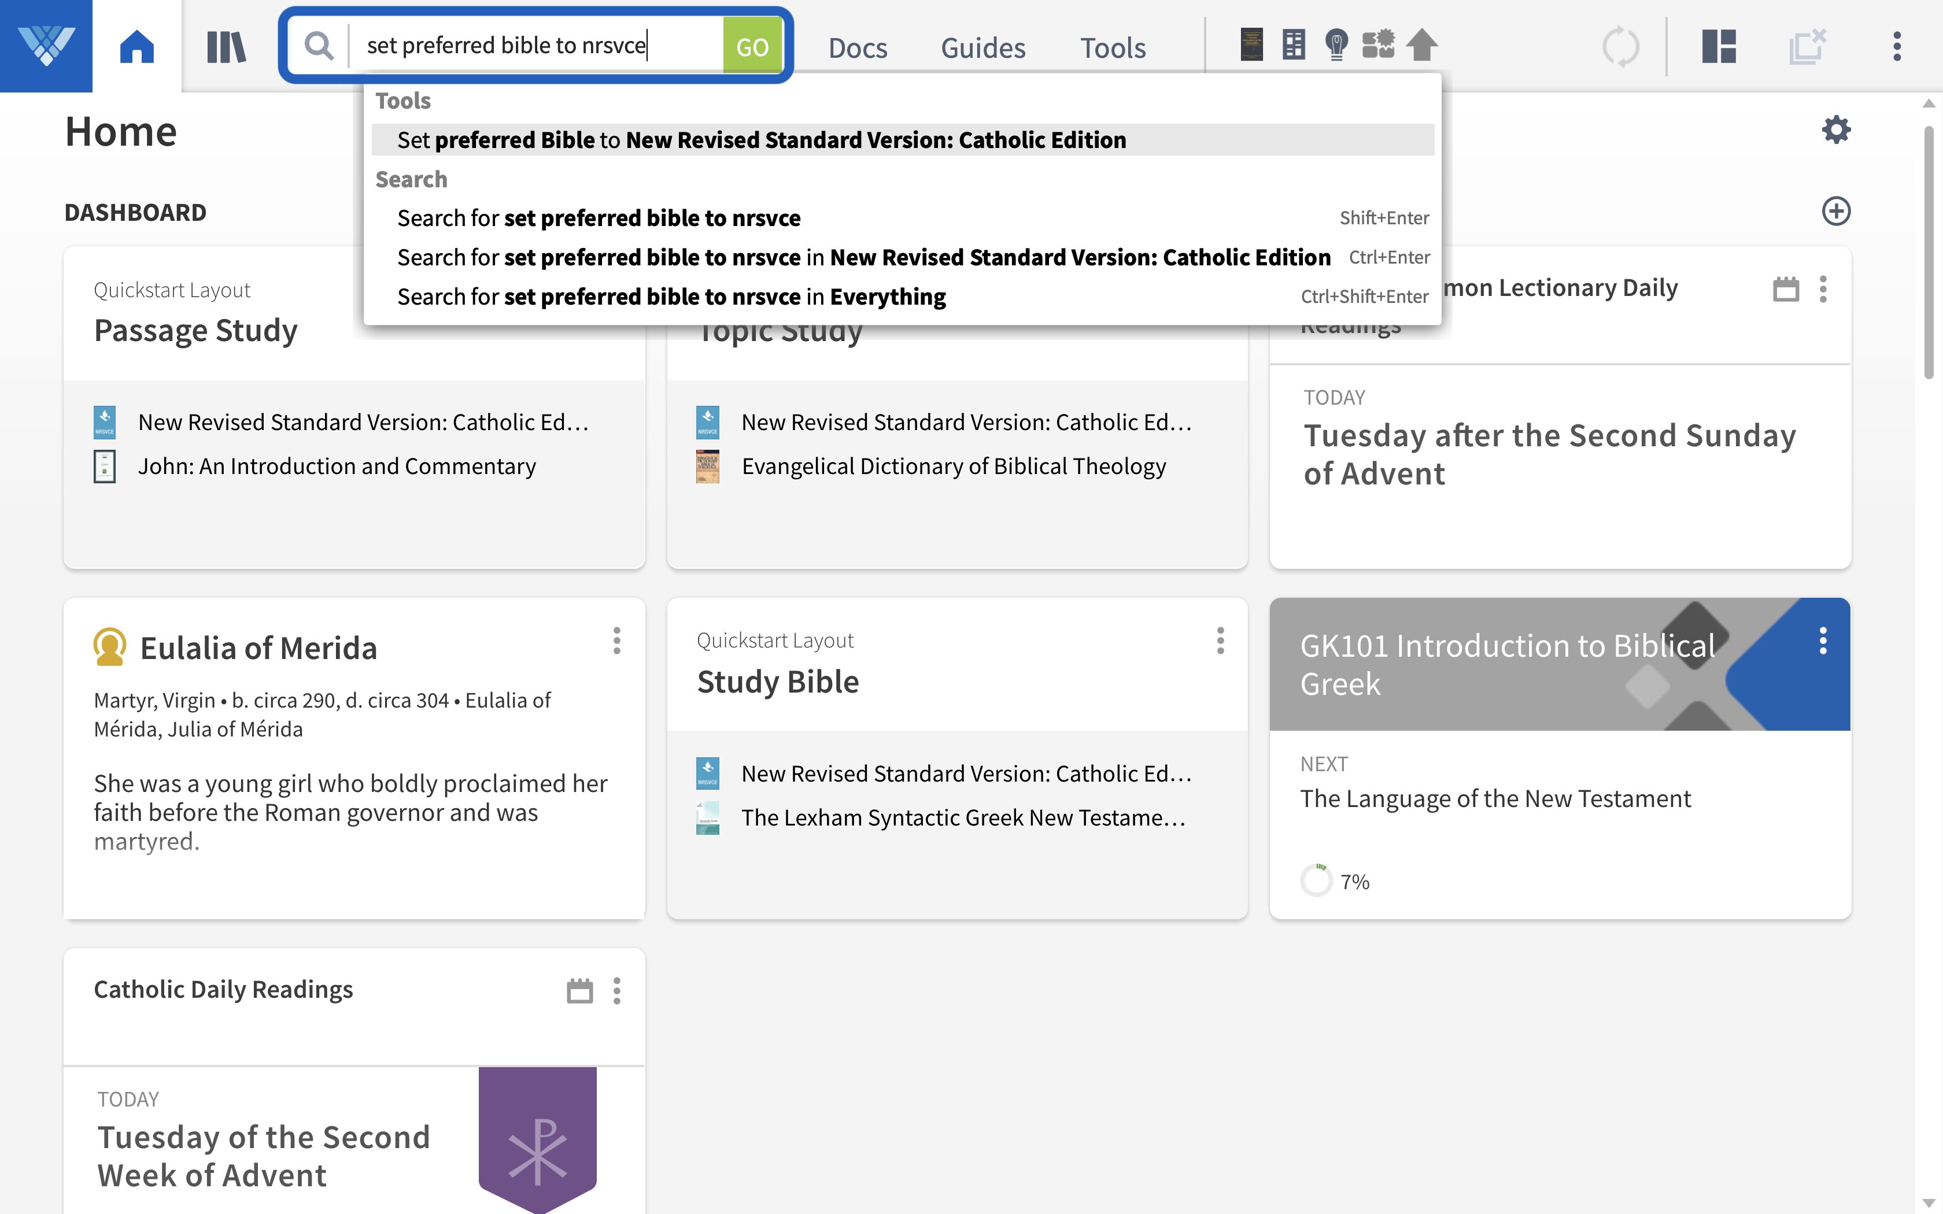The image size is (1943, 1214).
Task: Open options menu for Study Bible card
Action: [1220, 641]
